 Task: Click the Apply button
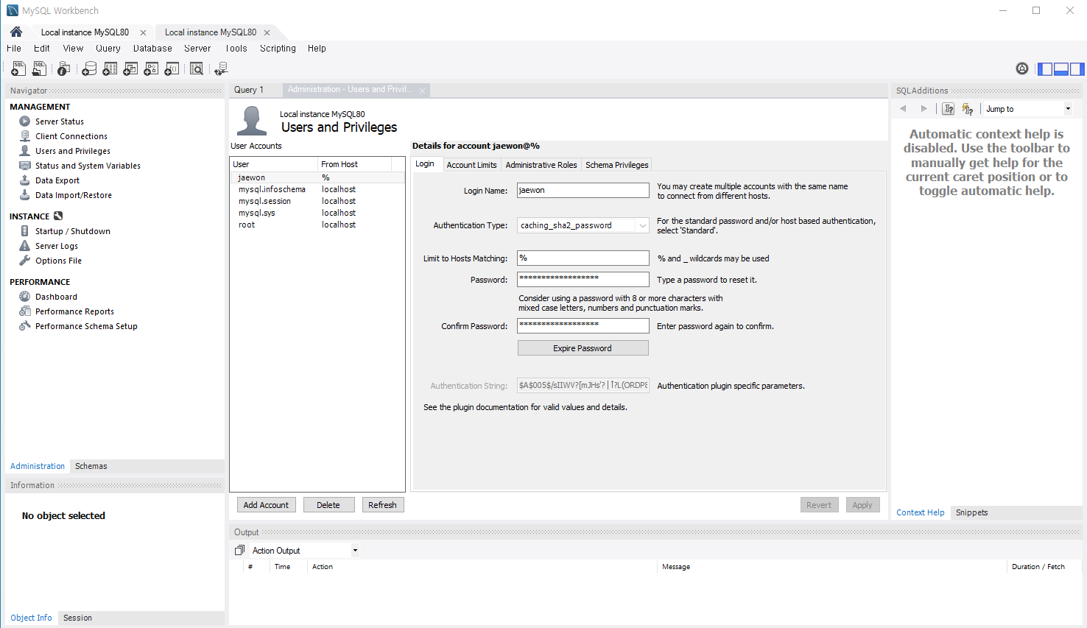coord(862,505)
